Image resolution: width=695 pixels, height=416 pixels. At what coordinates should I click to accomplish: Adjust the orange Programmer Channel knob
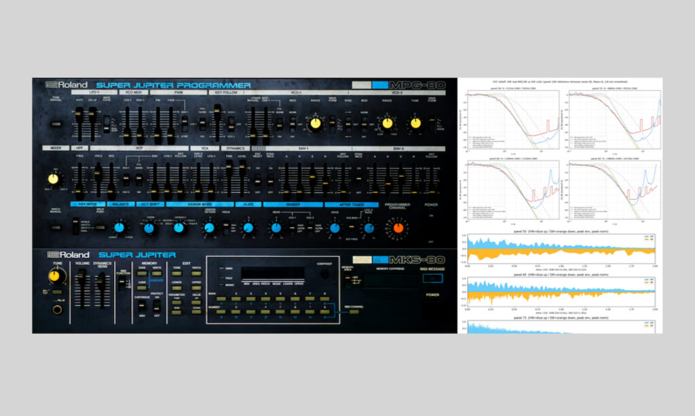tap(398, 228)
